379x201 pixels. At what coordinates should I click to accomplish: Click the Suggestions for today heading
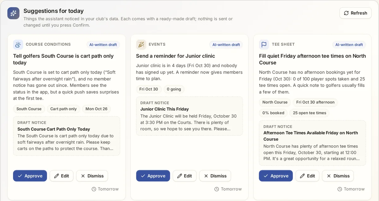coord(53,11)
